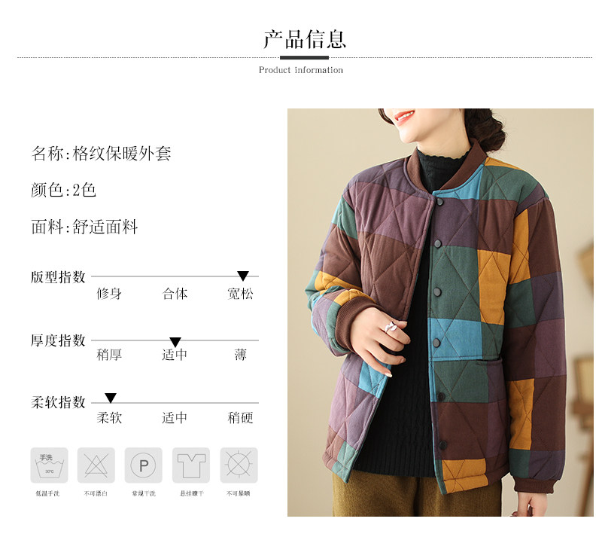The height and width of the screenshot is (537, 602).
Task: Click the no sun exposure icon
Action: (x=239, y=465)
